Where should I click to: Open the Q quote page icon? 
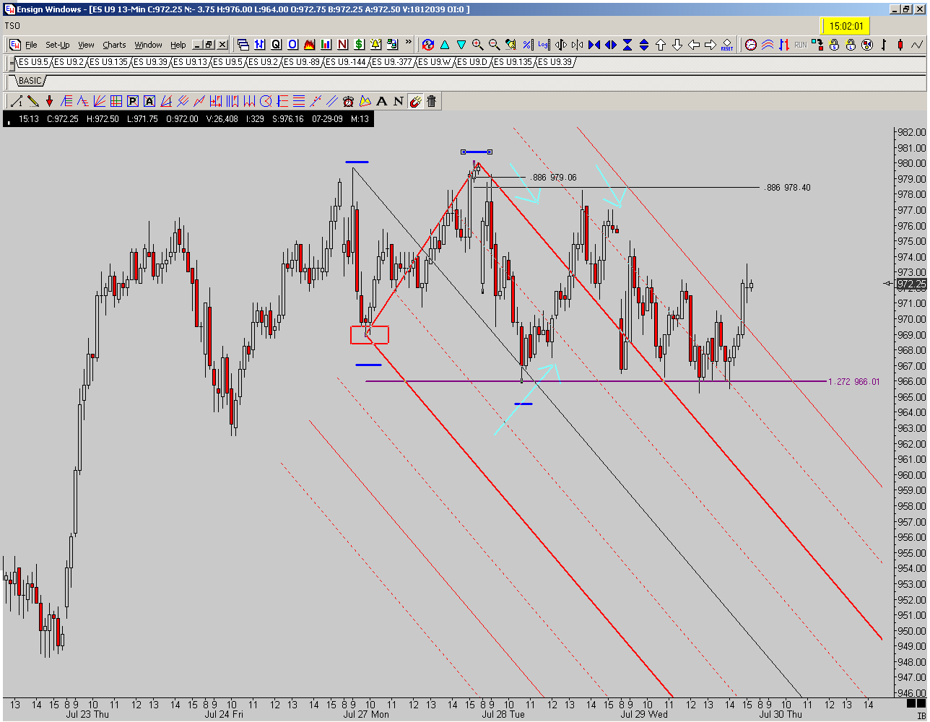point(276,44)
